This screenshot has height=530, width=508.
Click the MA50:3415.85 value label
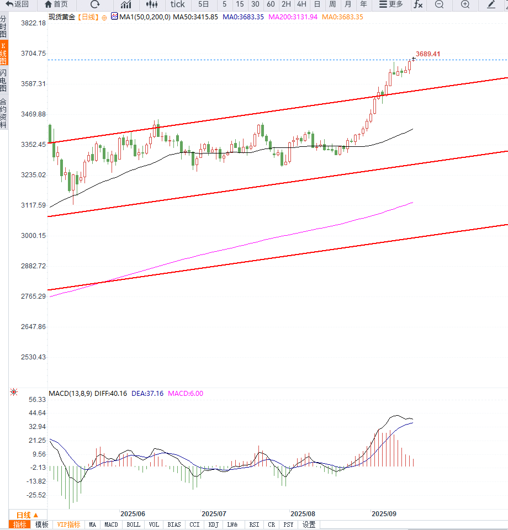[x=195, y=17]
